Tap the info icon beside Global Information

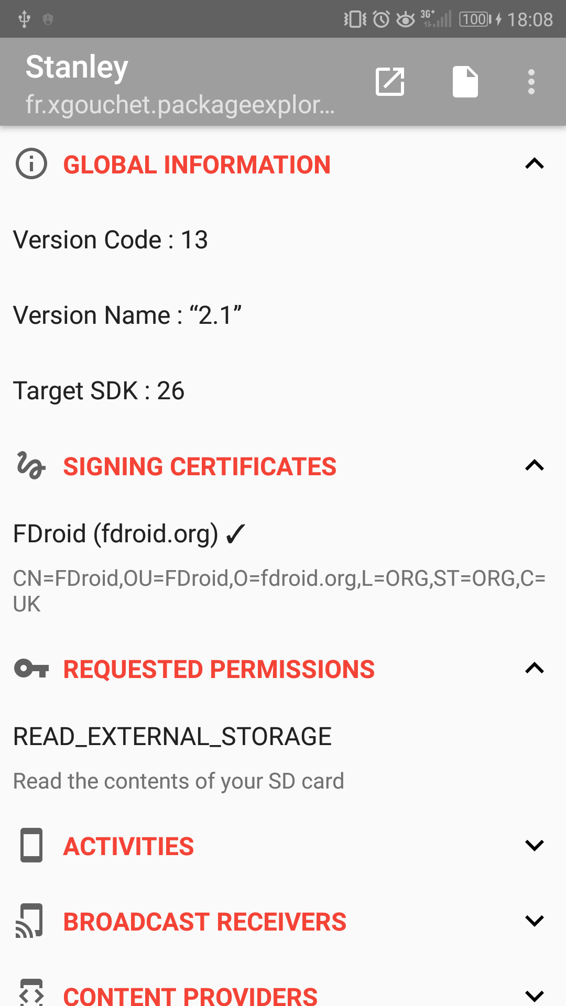31,164
